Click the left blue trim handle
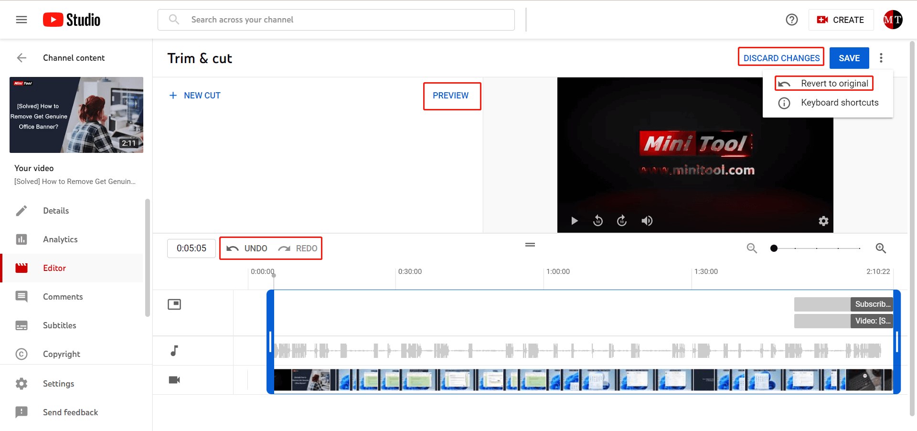The height and width of the screenshot is (431, 917). pos(270,342)
